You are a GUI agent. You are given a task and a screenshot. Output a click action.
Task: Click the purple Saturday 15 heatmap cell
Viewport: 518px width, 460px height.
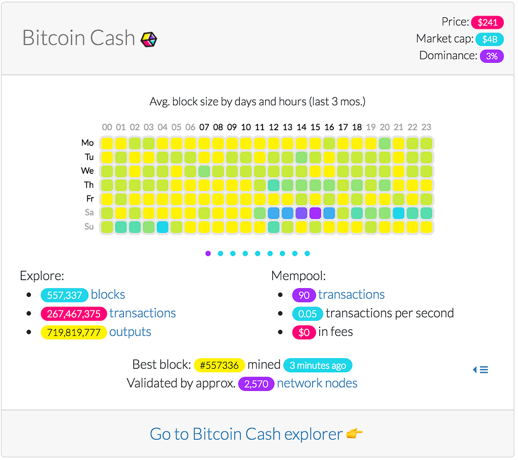click(x=315, y=213)
